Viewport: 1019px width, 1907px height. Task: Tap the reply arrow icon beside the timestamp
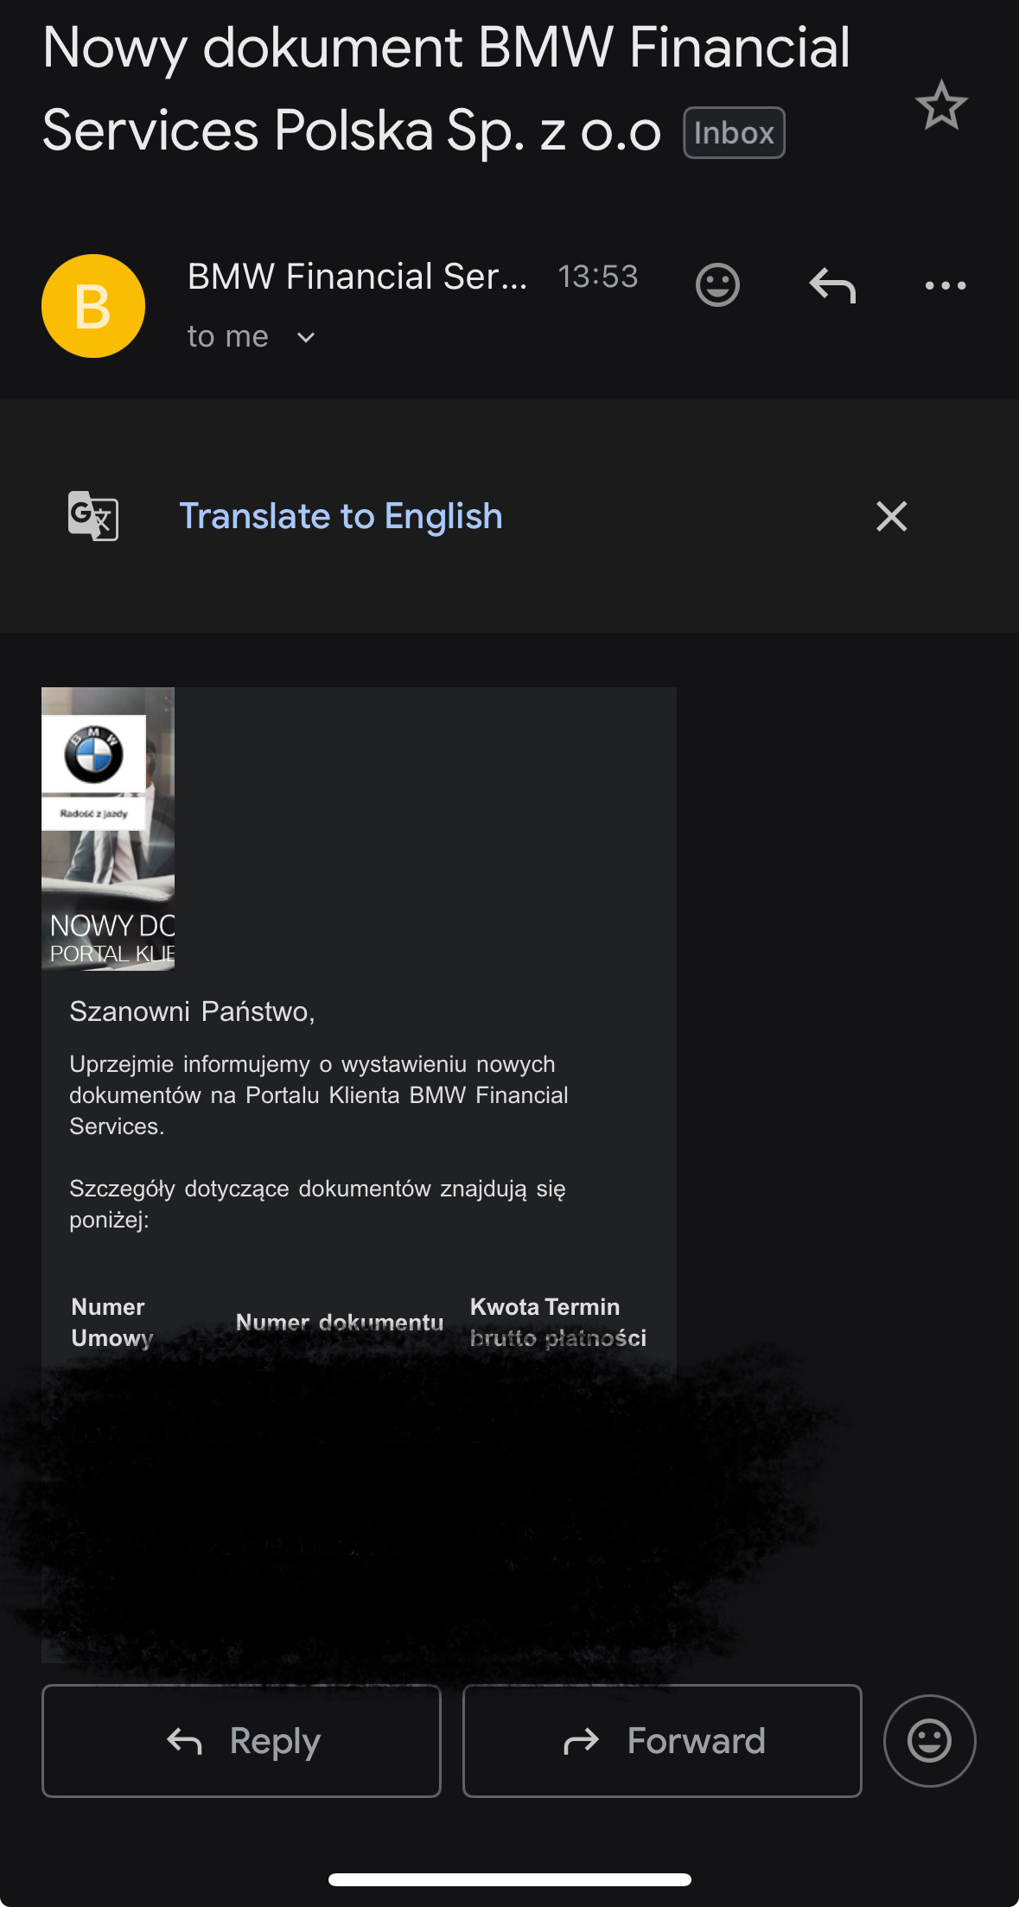point(832,284)
